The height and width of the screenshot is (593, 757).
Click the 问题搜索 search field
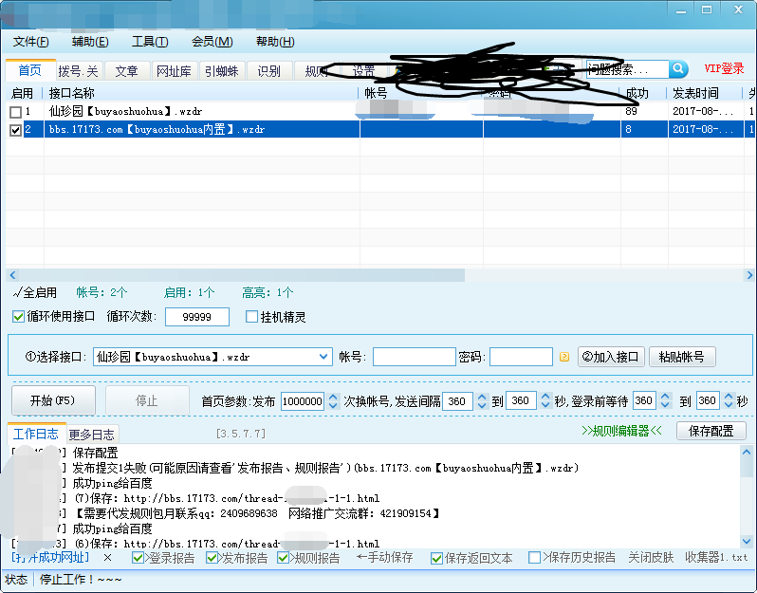[627, 69]
